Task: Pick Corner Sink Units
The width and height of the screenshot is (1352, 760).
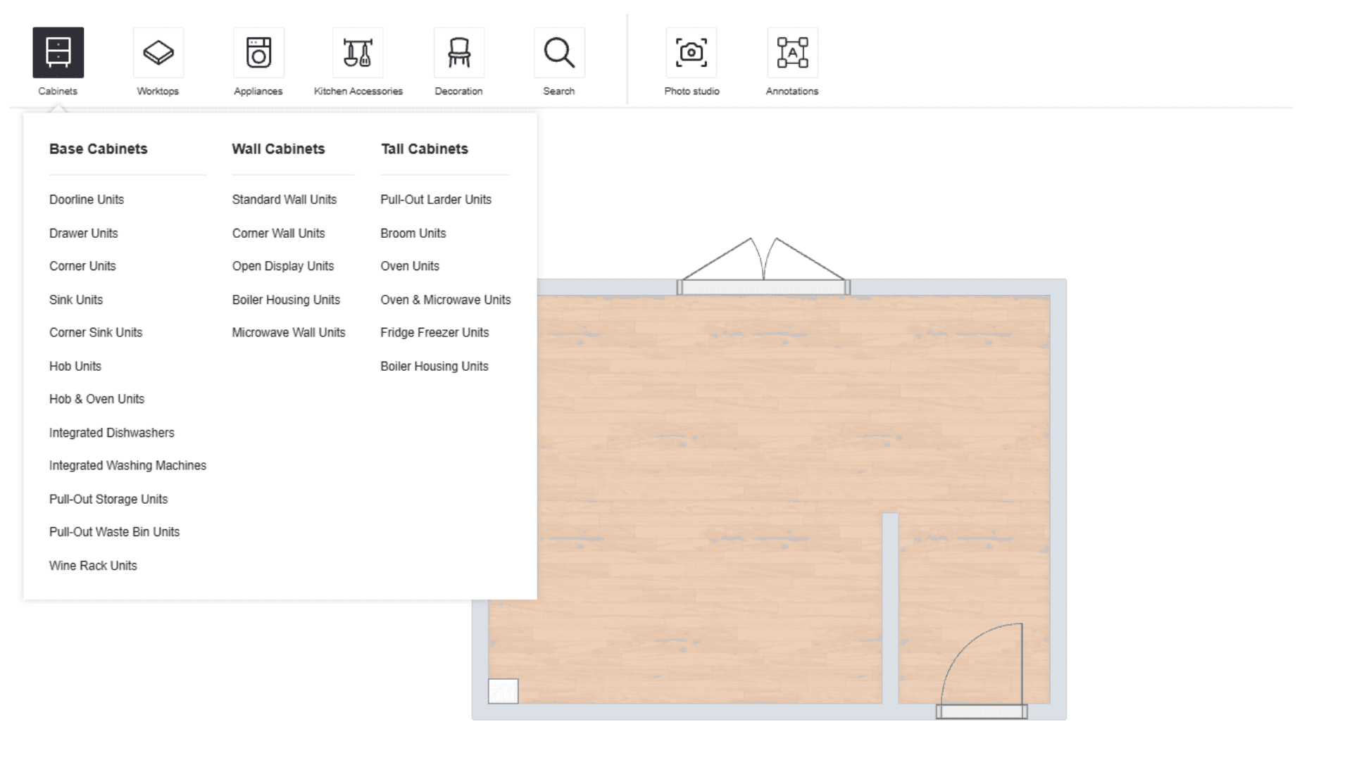Action: (x=96, y=333)
